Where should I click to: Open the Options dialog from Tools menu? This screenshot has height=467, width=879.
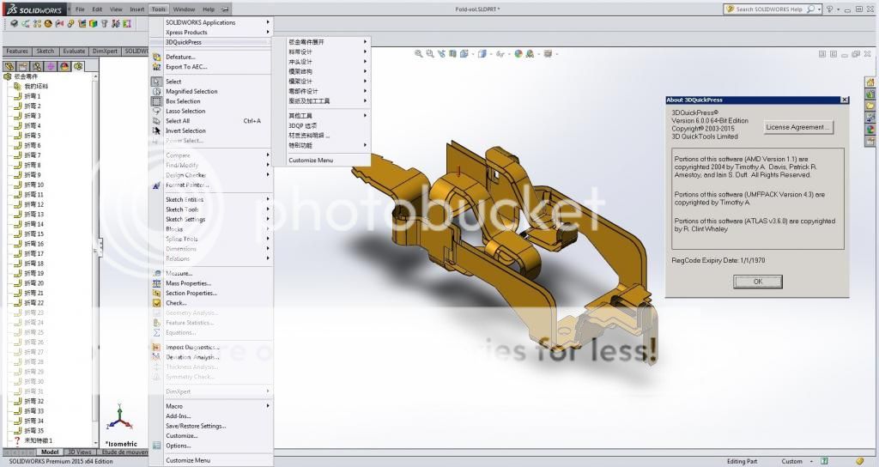click(178, 446)
